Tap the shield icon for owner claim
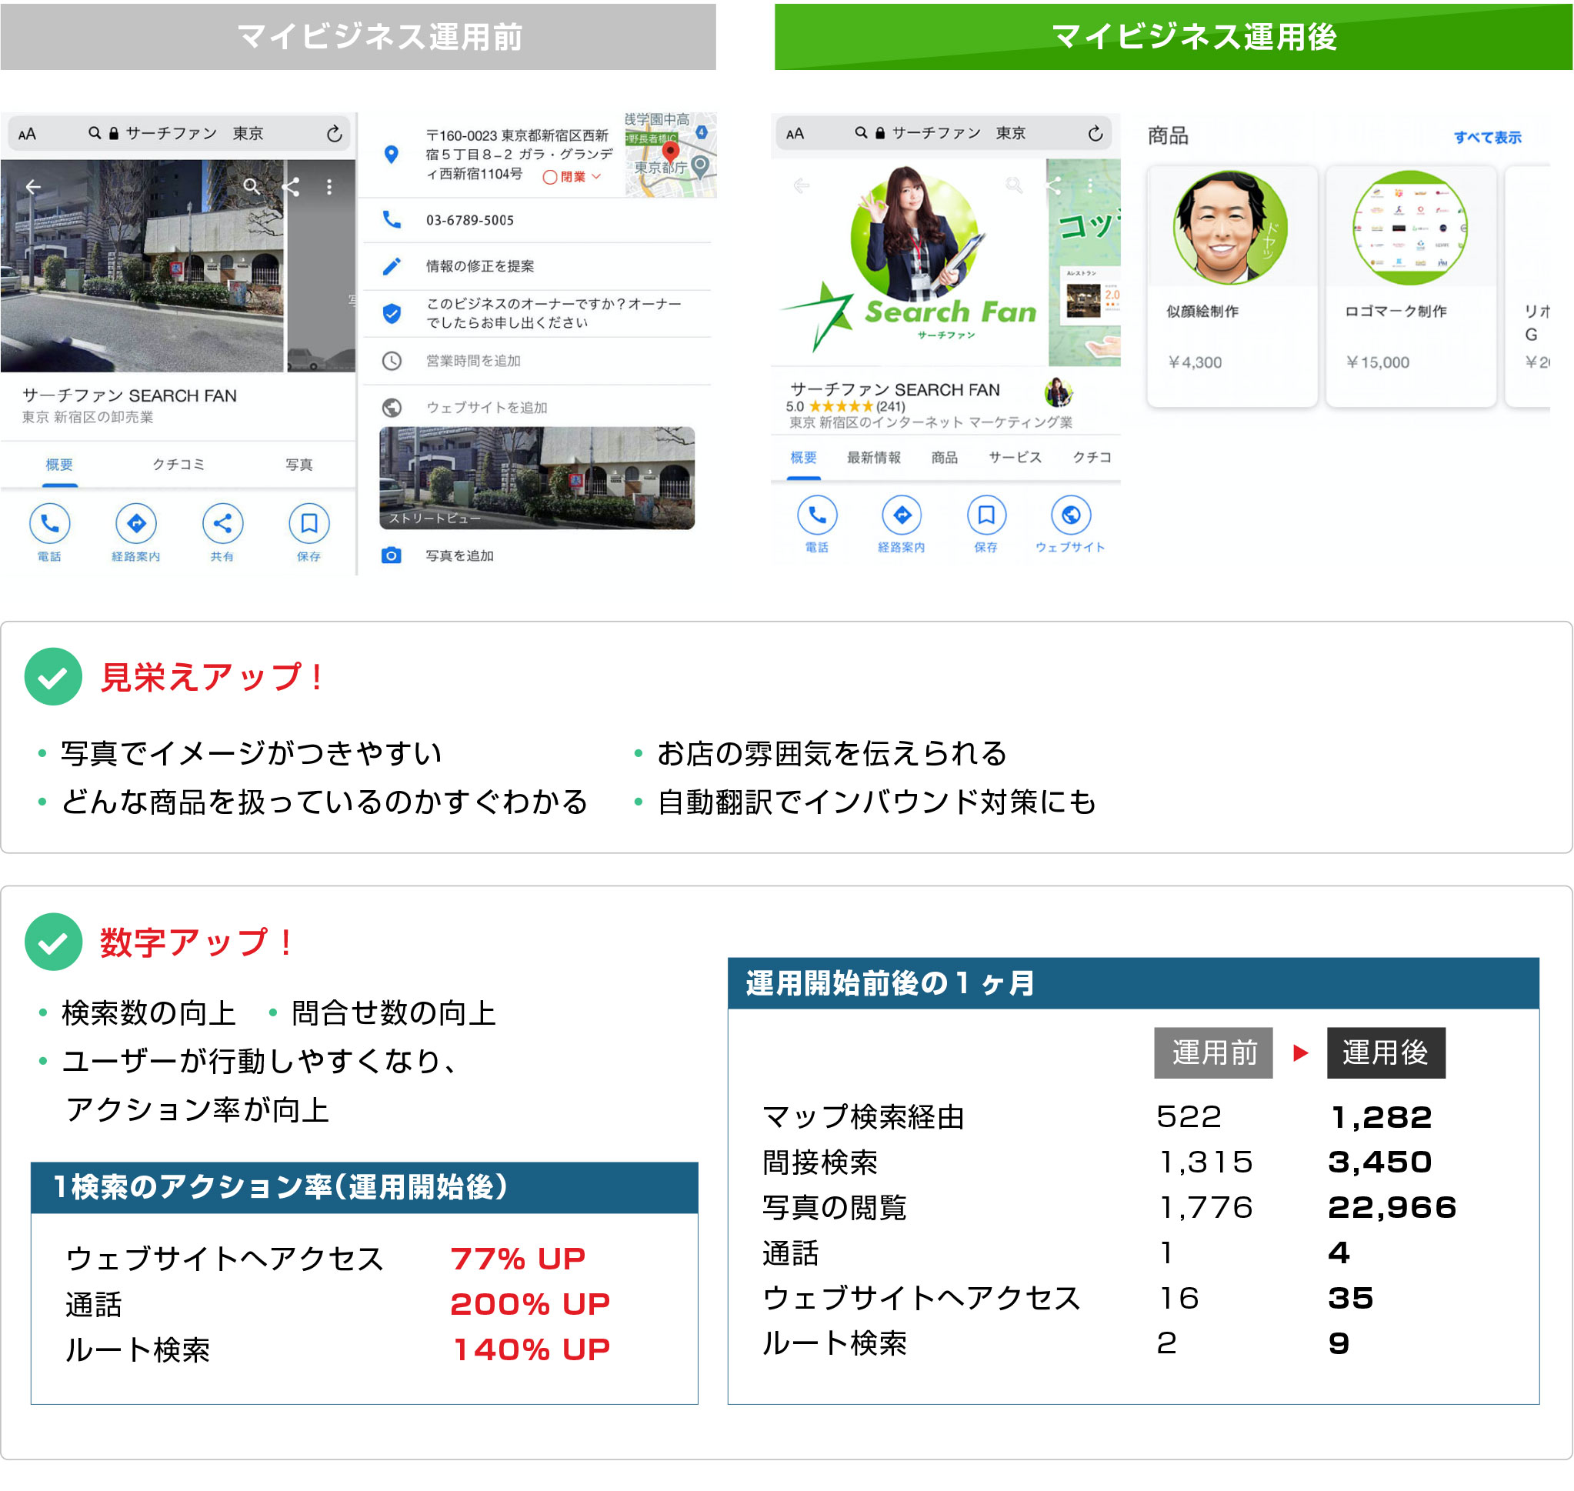 tap(392, 313)
